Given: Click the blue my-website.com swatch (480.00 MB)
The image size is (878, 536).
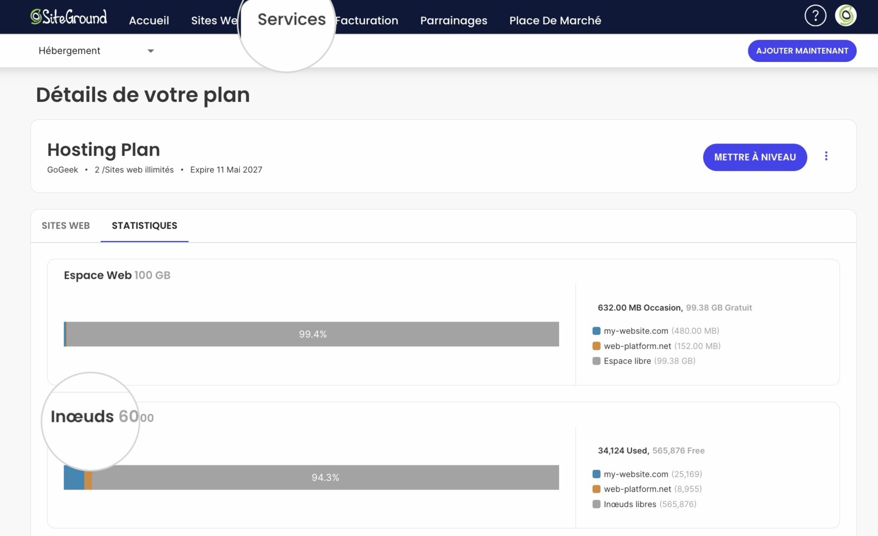Looking at the screenshot, I should [x=596, y=331].
